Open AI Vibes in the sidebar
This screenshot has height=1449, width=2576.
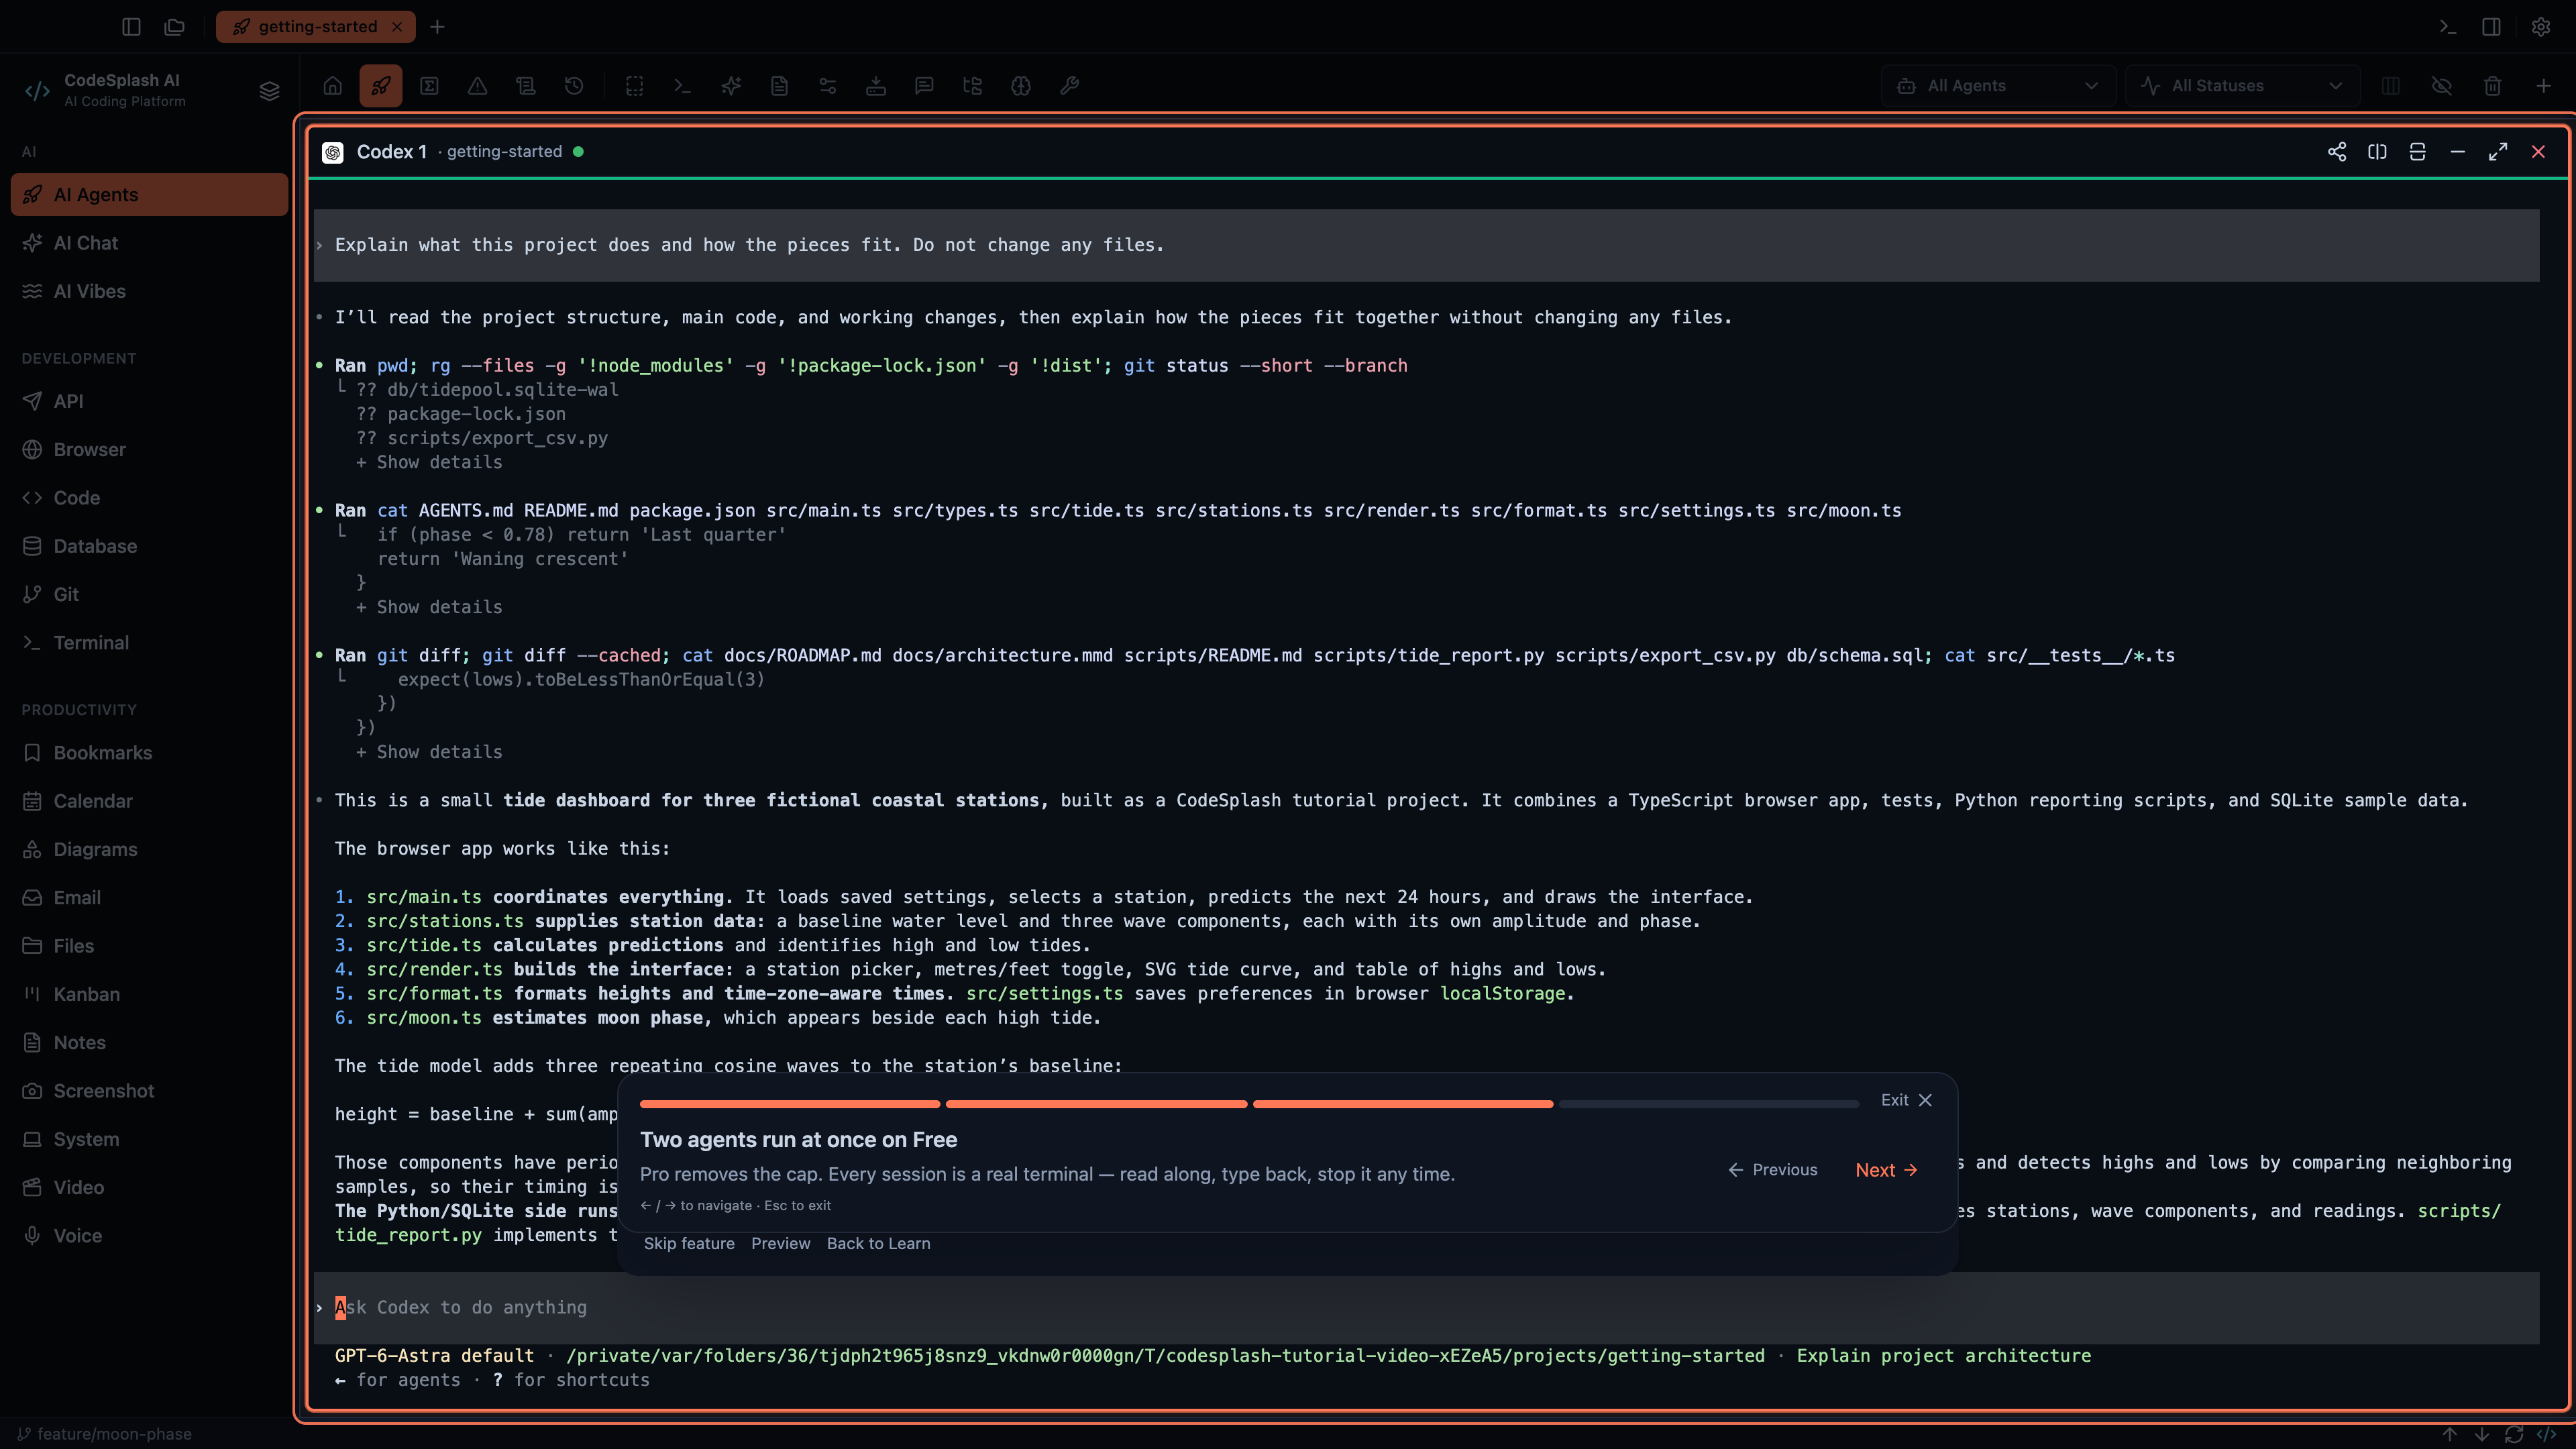[150, 291]
